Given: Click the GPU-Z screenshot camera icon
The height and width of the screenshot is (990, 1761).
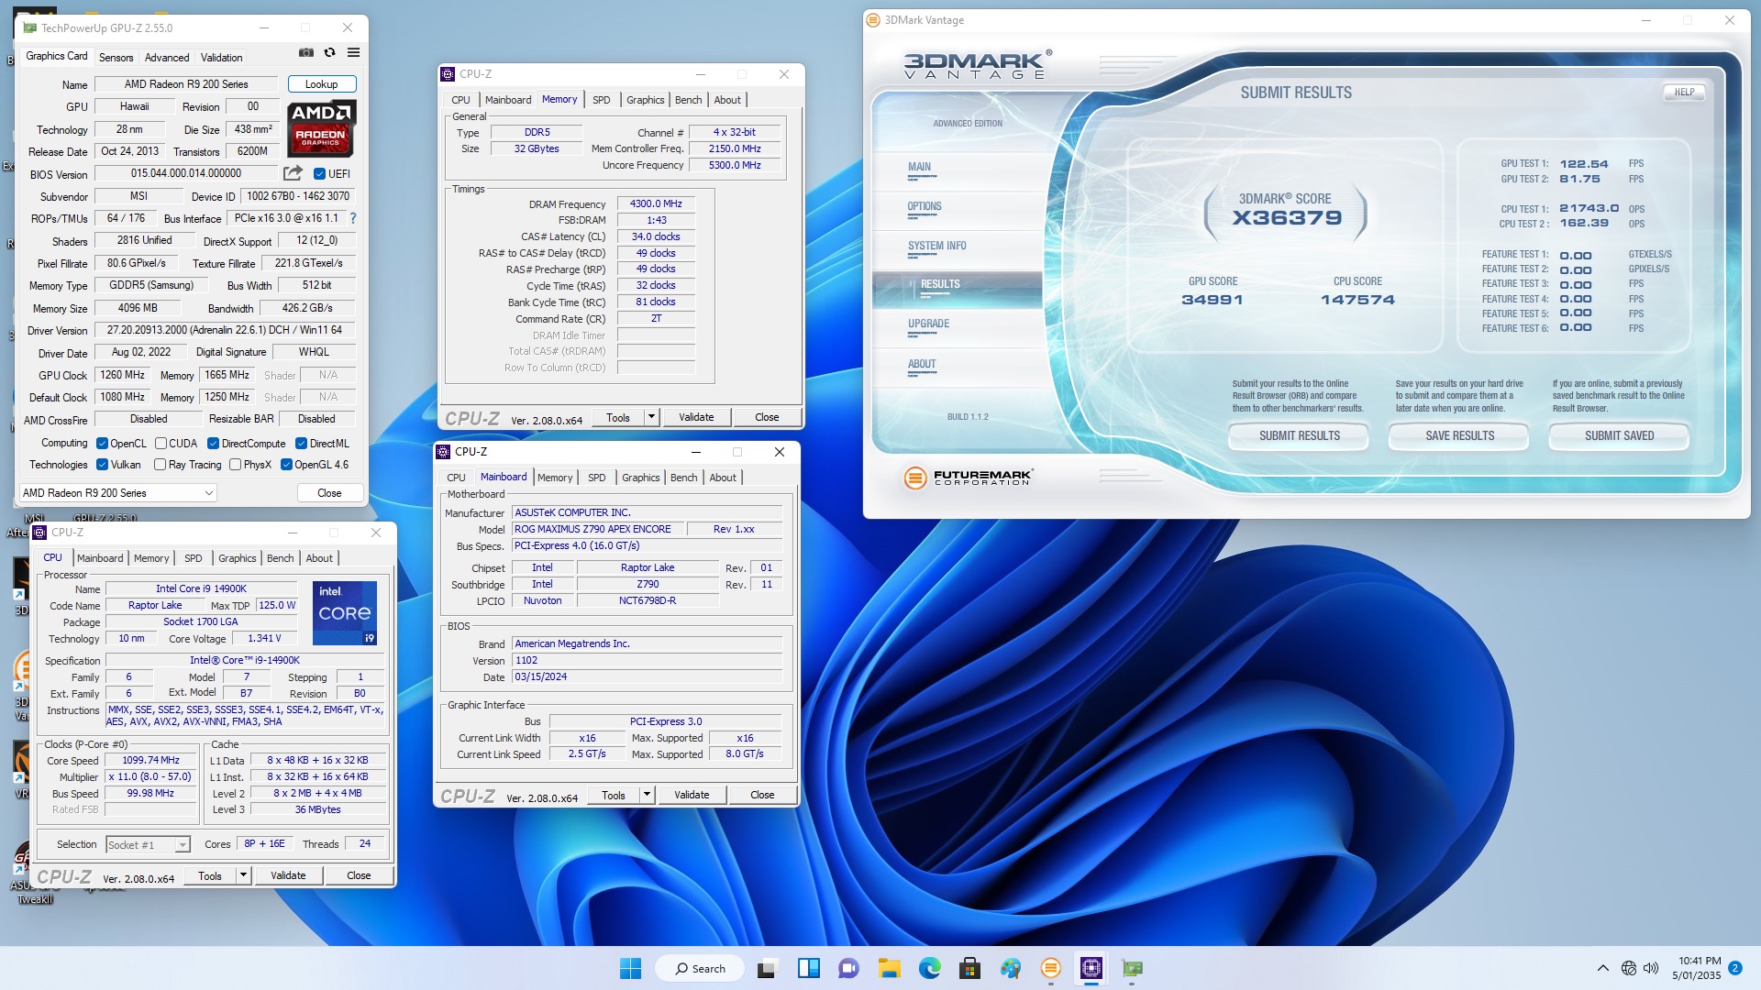Looking at the screenshot, I should [306, 53].
